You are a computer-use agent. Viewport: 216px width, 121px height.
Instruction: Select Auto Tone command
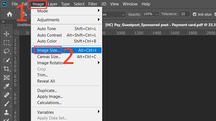(x=46, y=29)
